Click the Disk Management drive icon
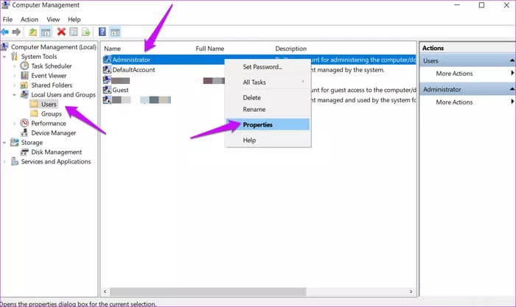Screen dimensions: 516x307 (x=24, y=152)
